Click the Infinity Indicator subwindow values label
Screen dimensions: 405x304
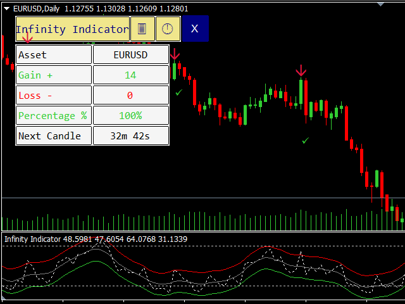[x=95, y=239]
